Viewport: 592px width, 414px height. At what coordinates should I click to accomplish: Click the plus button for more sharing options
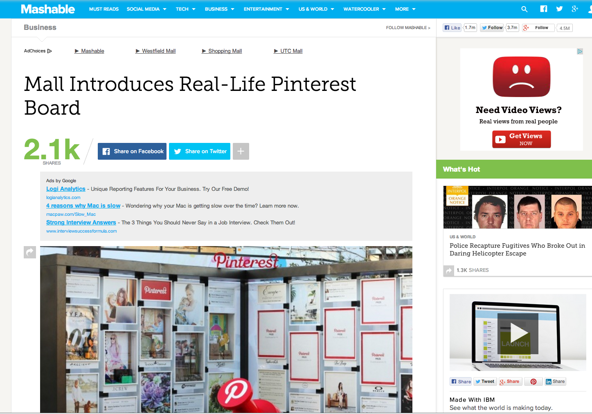coord(241,151)
